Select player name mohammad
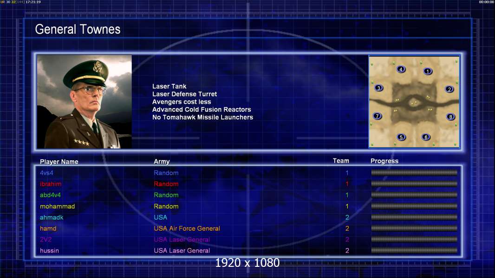This screenshot has height=278, width=495. click(x=57, y=206)
